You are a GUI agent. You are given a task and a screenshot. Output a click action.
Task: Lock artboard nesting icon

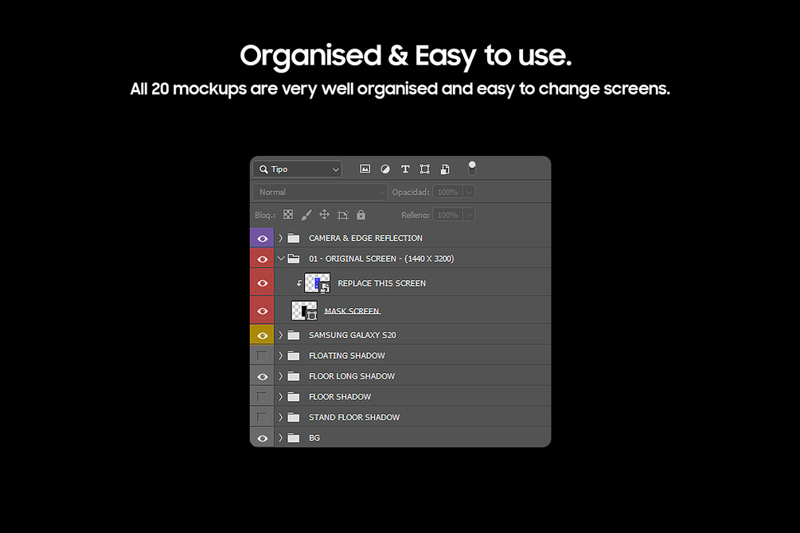(x=343, y=216)
